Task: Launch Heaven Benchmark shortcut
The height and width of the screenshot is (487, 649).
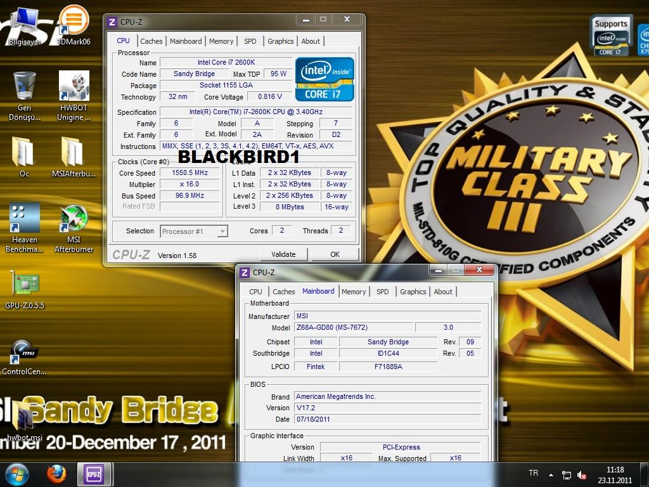Action: point(25,228)
